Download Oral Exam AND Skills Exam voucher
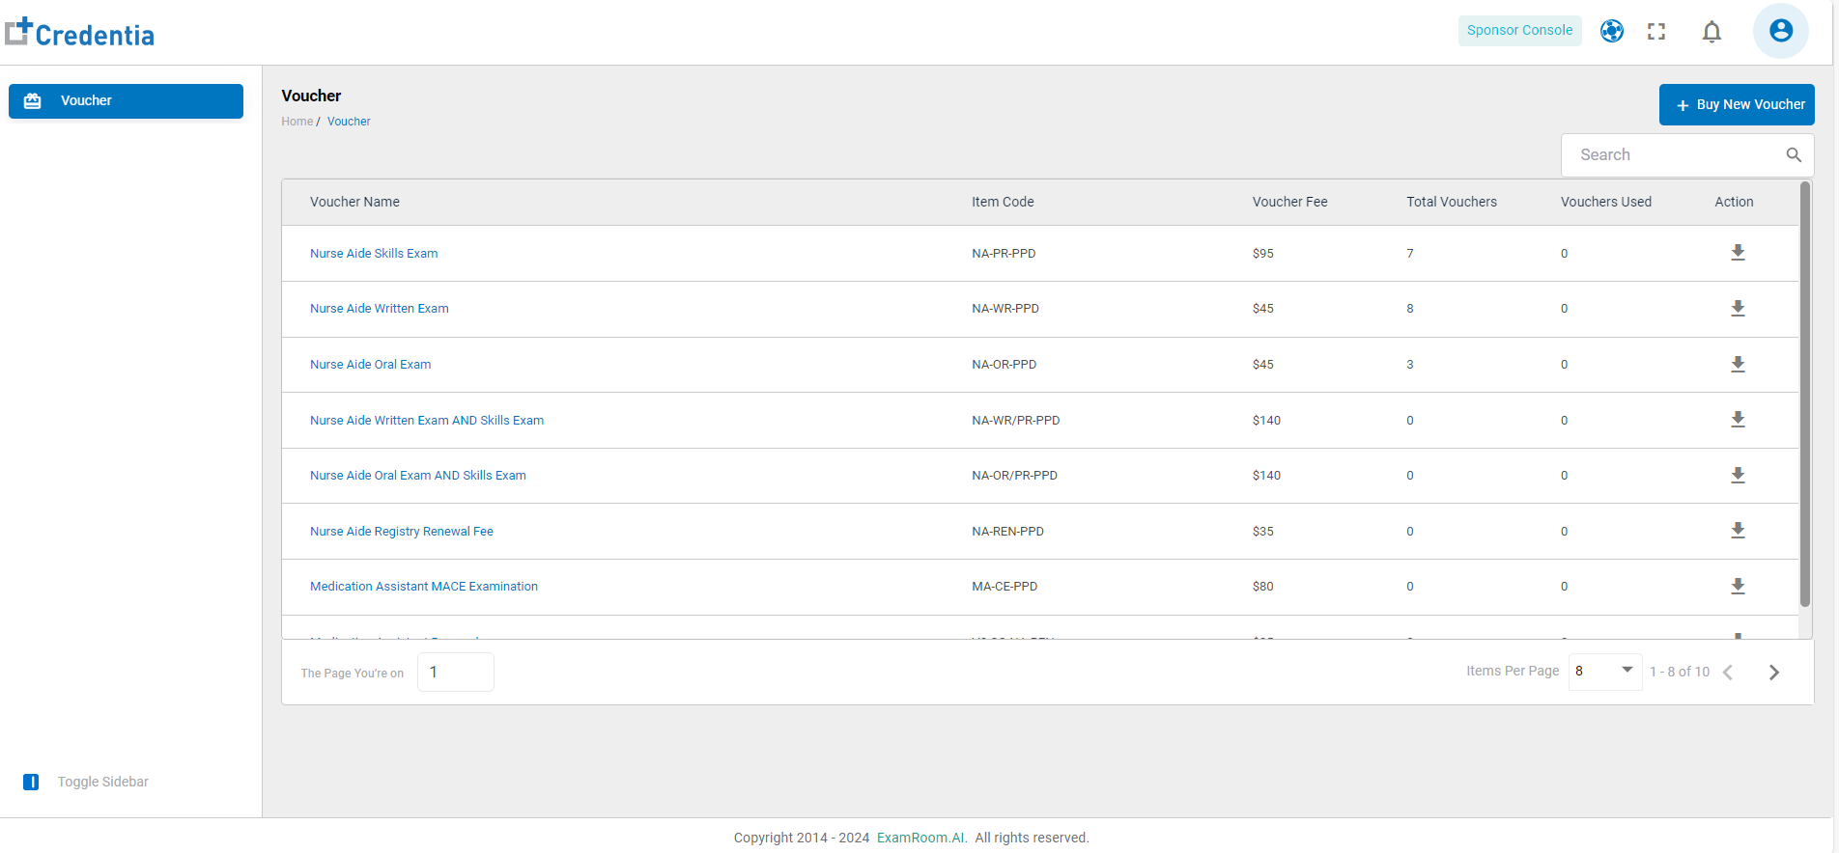 click(x=1738, y=476)
